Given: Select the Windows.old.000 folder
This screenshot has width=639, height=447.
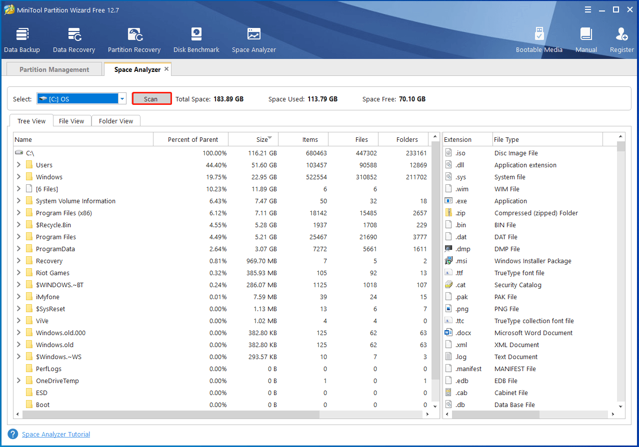Looking at the screenshot, I should [x=222, y=333].
